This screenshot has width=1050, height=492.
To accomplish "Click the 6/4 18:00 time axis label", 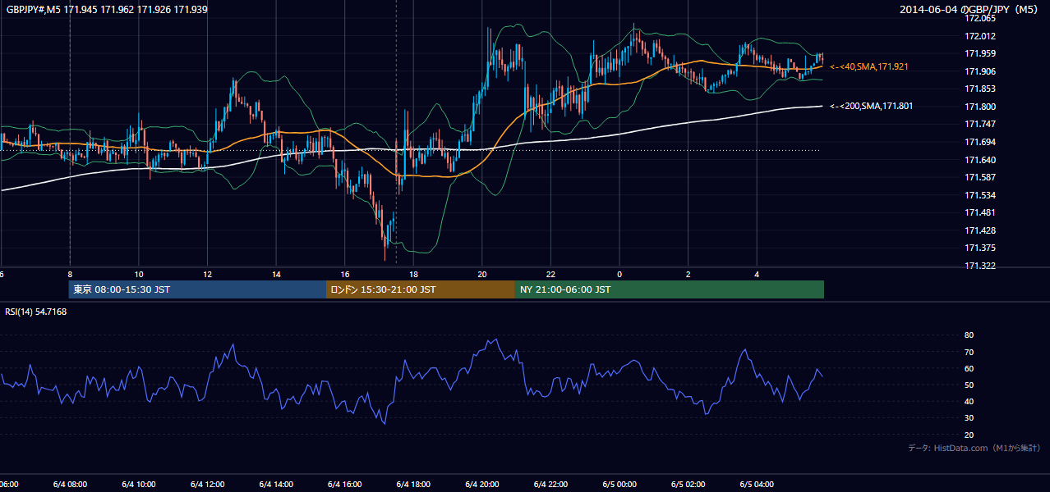I will tap(413, 485).
